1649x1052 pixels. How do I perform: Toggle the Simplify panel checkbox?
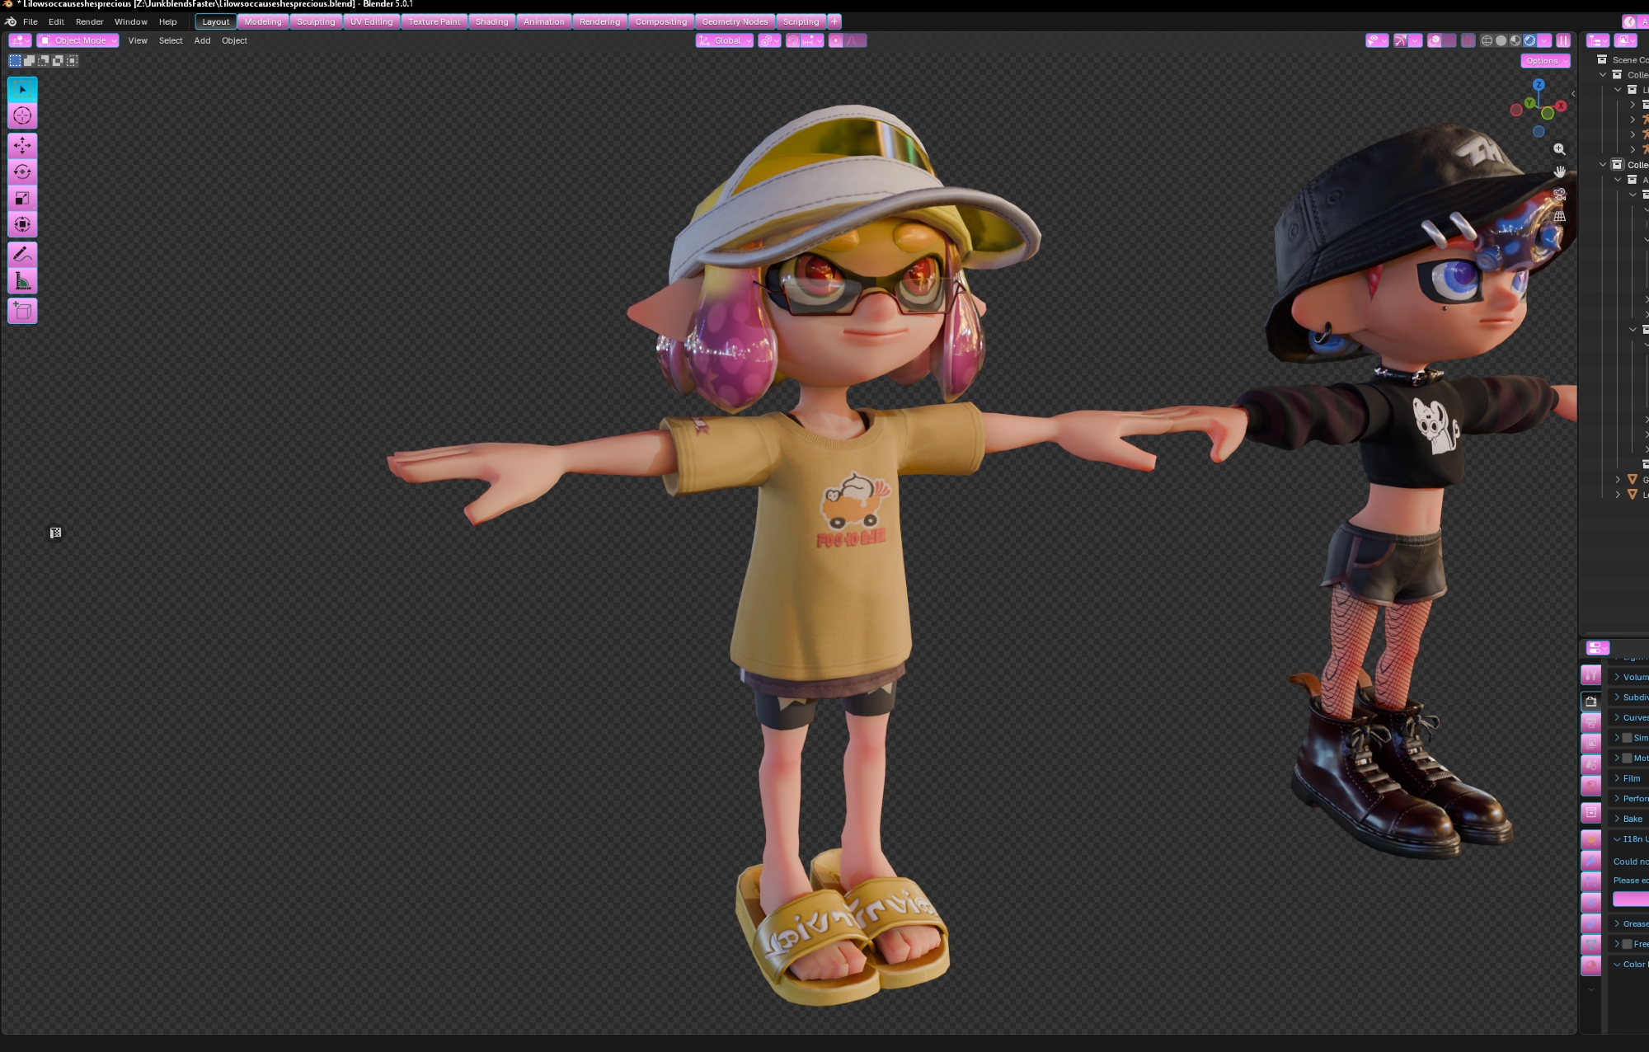[x=1627, y=738]
